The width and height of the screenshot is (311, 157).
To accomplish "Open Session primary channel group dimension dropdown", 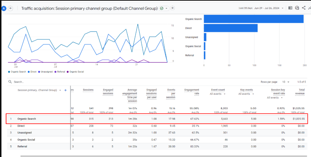I will click(x=60, y=90).
